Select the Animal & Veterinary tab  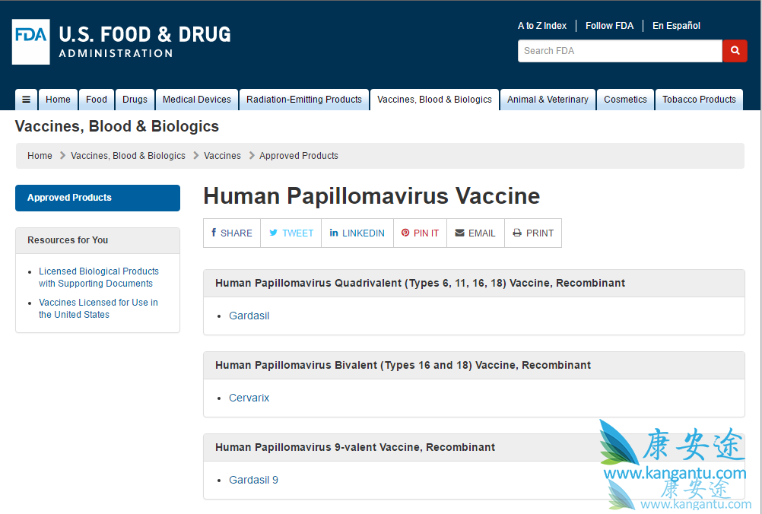coord(548,100)
